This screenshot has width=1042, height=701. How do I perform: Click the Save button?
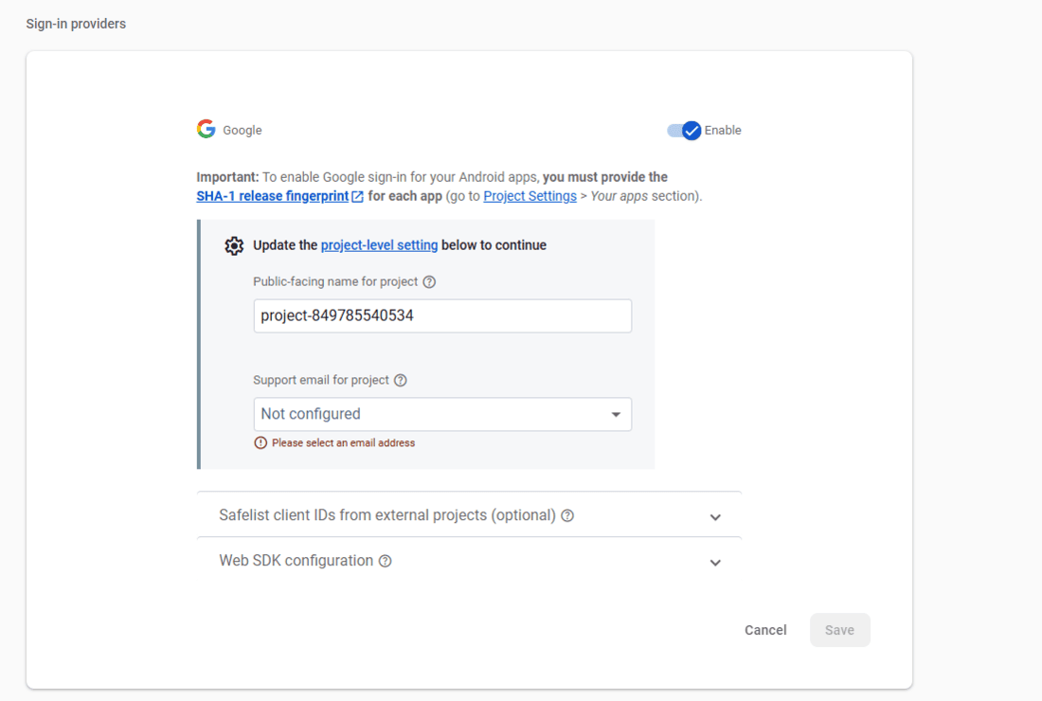(839, 631)
